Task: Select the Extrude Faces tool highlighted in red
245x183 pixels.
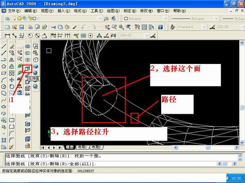Action: tap(28, 69)
